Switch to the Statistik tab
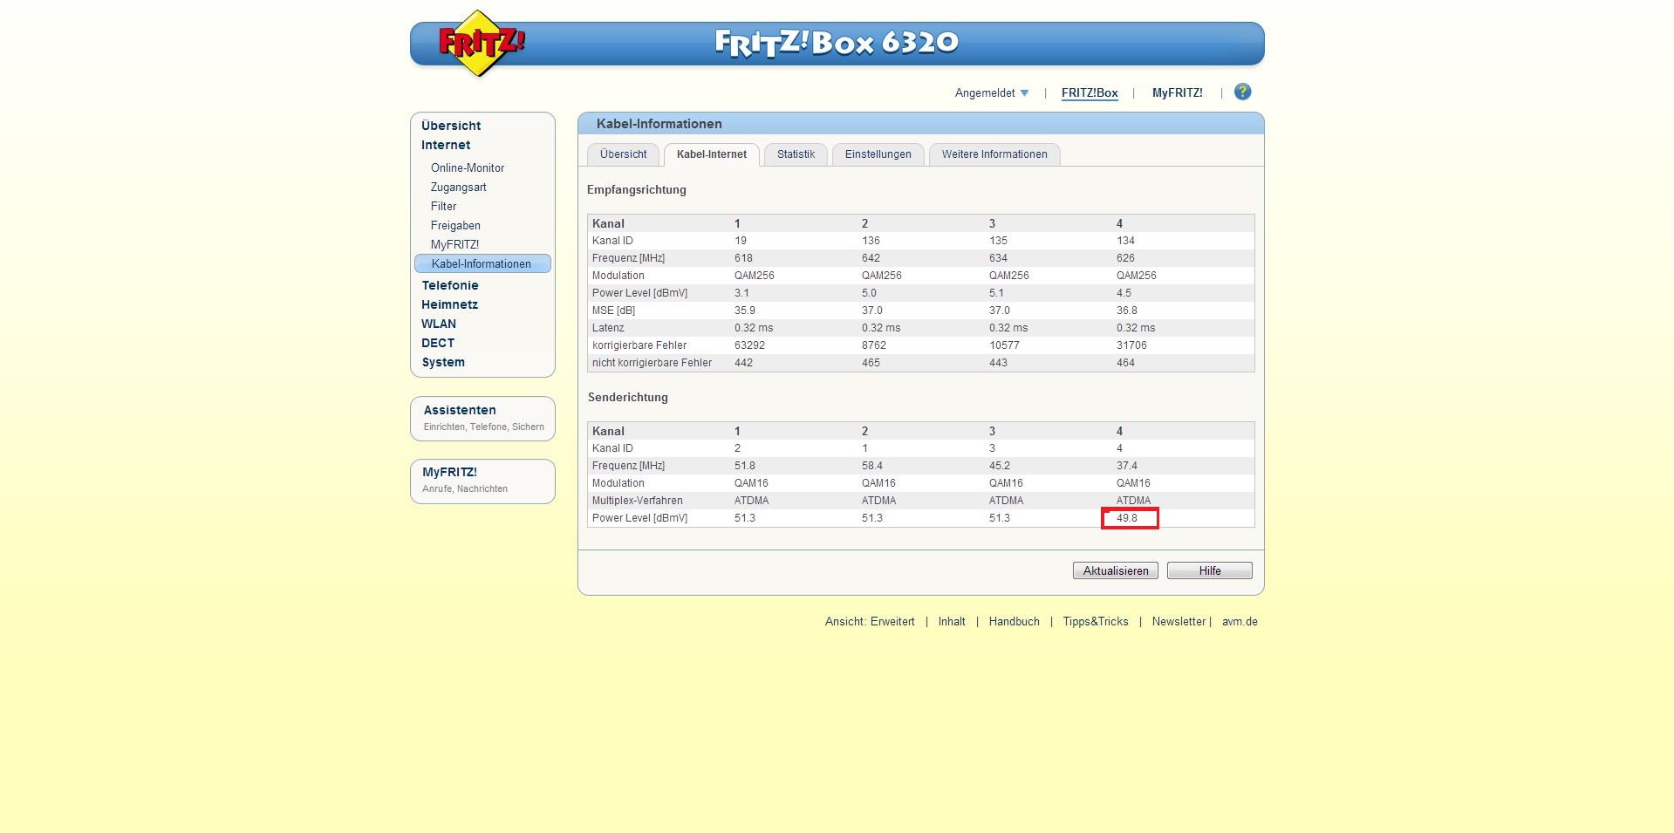 click(796, 154)
